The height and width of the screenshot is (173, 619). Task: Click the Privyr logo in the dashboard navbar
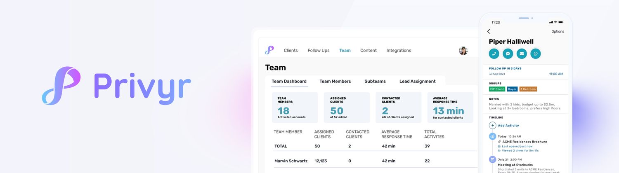click(x=269, y=50)
